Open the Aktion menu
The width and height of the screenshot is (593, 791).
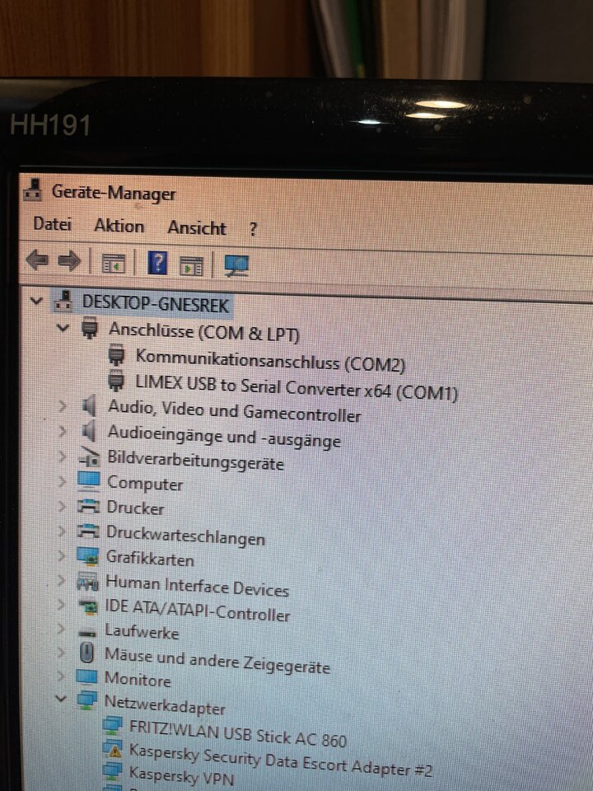click(119, 226)
